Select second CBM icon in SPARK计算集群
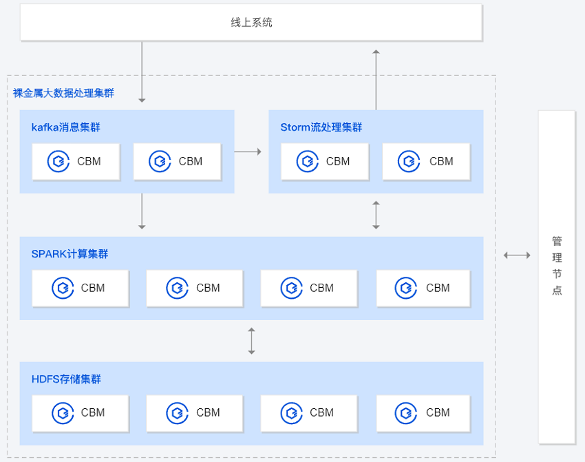The width and height of the screenshot is (585, 462). click(x=177, y=288)
